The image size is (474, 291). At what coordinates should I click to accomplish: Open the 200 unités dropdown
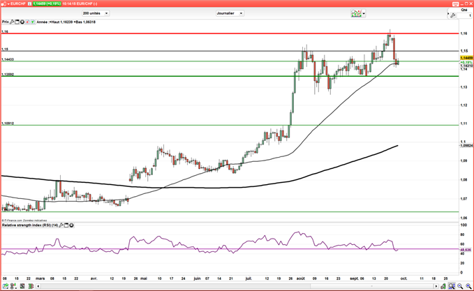96,13
